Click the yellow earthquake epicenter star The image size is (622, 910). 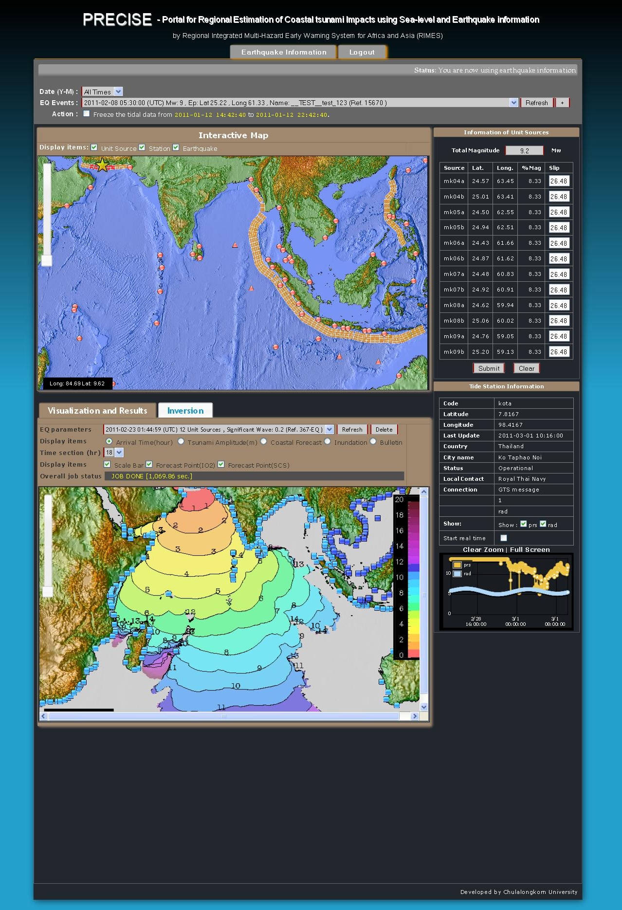coord(102,165)
